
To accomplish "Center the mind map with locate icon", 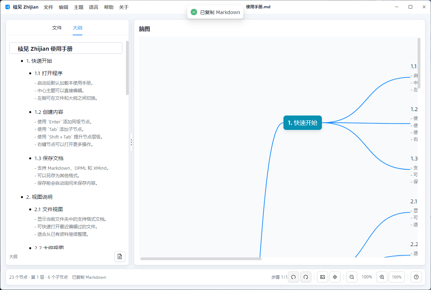I will click(x=335, y=277).
